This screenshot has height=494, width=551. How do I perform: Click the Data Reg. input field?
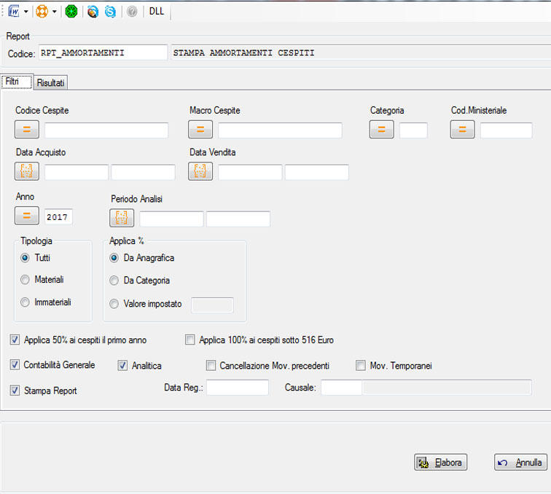click(238, 388)
